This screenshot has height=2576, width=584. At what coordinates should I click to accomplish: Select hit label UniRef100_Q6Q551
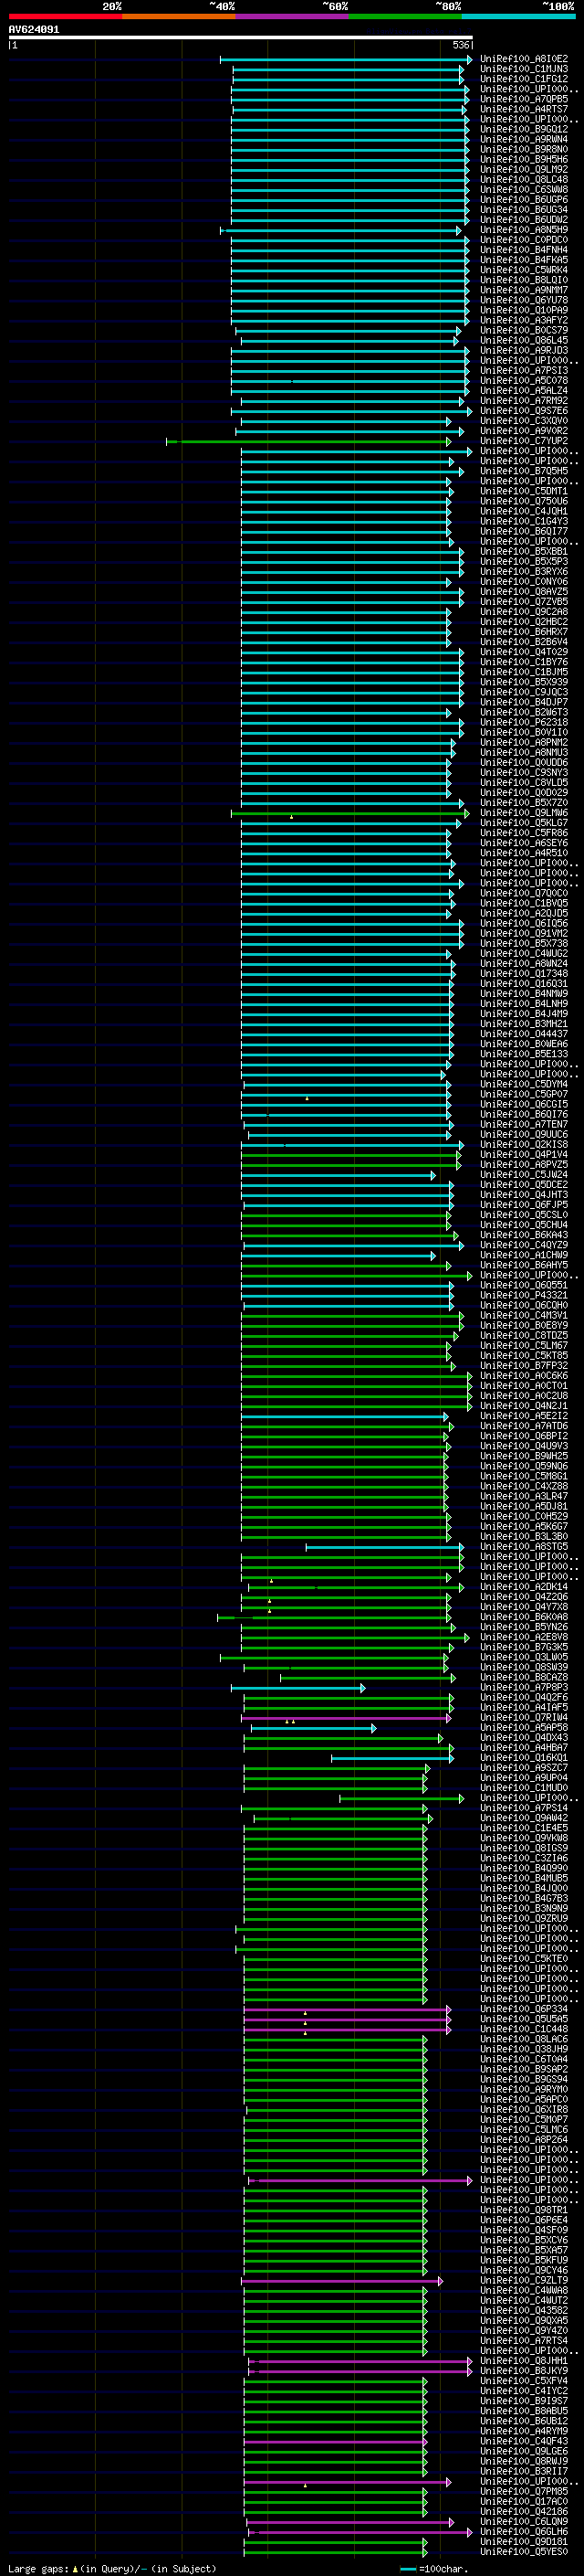tap(524, 1285)
